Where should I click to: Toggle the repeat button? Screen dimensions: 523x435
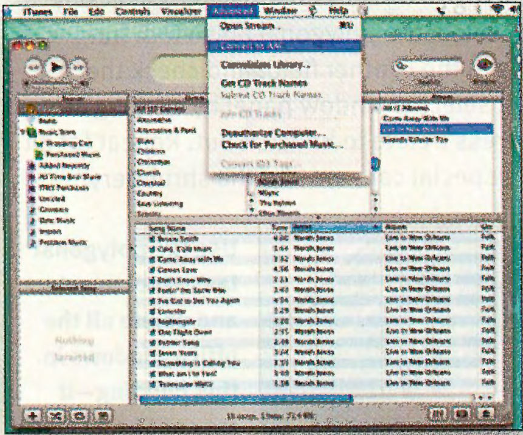pyautogui.click(x=79, y=416)
